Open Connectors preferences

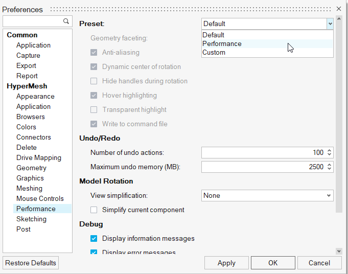point(34,137)
